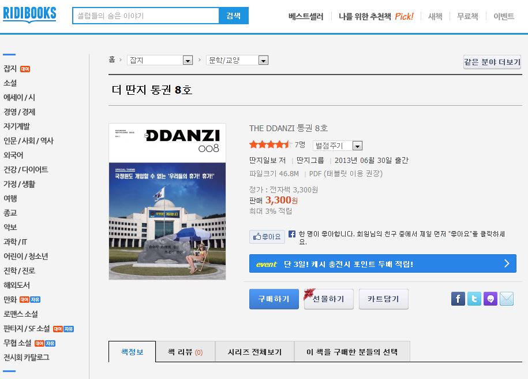This screenshot has height=379, width=528.
Task: Click publisher link 딴지그룹
Action: coord(310,160)
